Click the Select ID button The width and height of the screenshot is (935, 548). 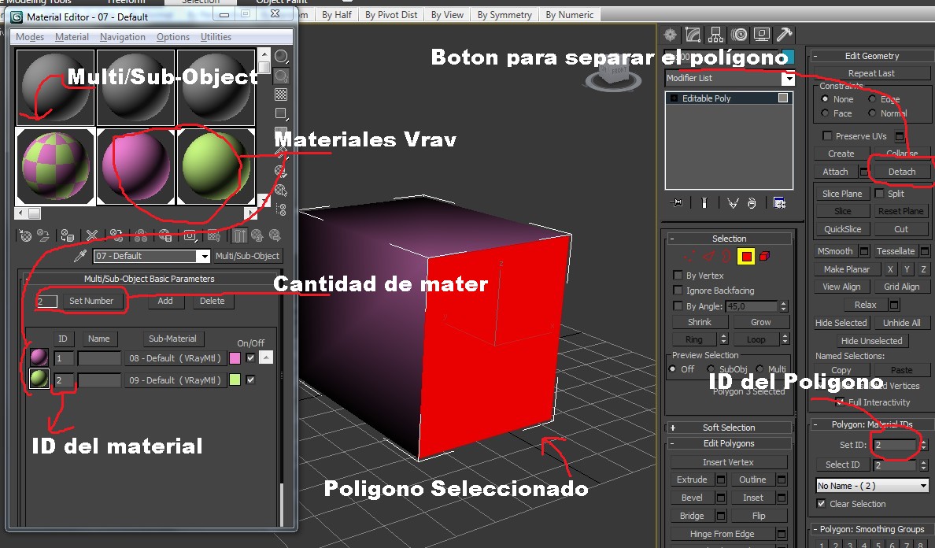click(842, 465)
